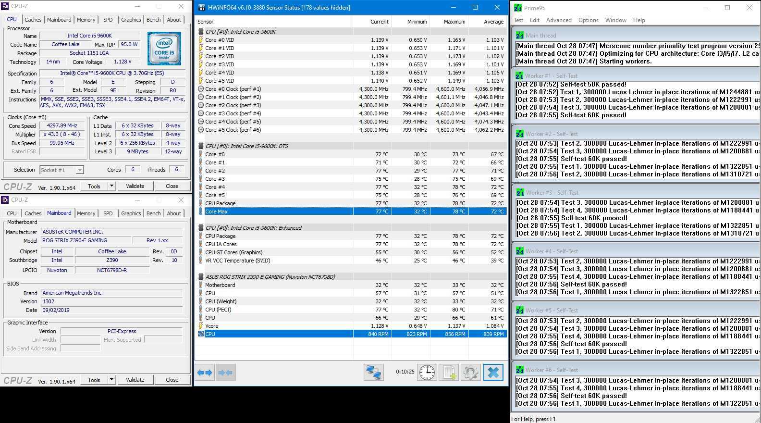Click the clock reset timer icon
Viewport: 761px width, 423px height.
coord(427,373)
